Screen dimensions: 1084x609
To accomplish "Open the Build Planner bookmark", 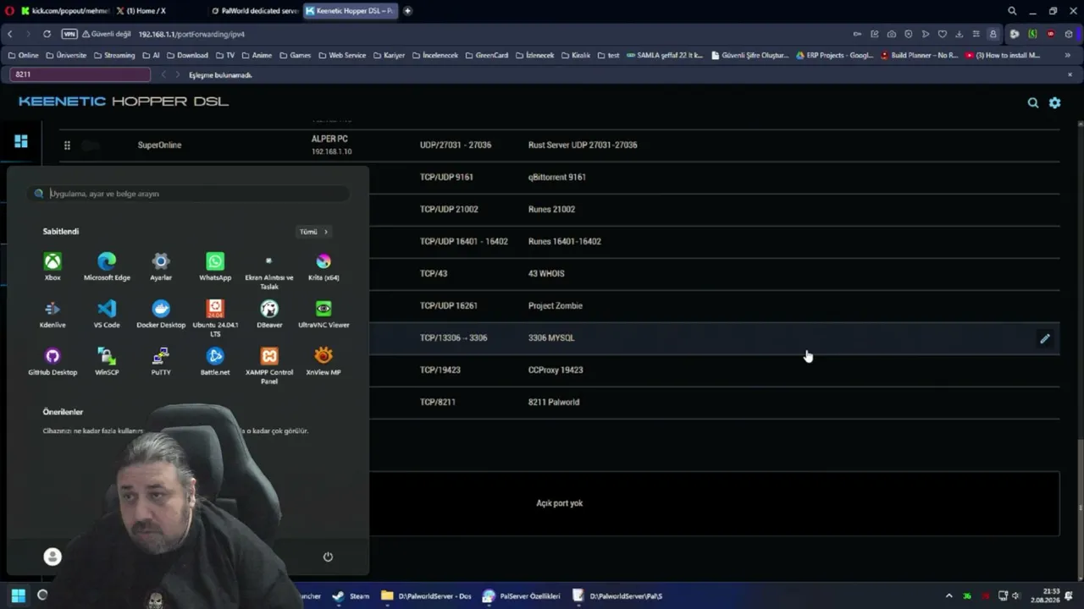I will point(920,55).
